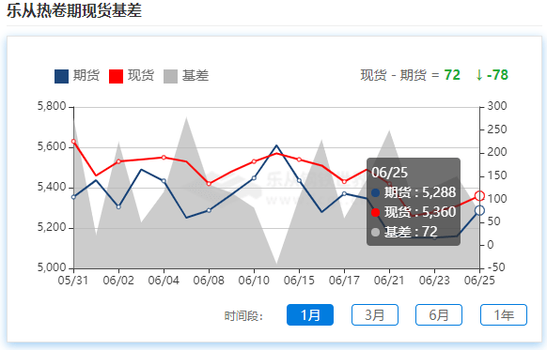Image resolution: width=547 pixels, height=350 pixels.
Task: Click the 现货 point at 06/10
Action: tap(254, 161)
